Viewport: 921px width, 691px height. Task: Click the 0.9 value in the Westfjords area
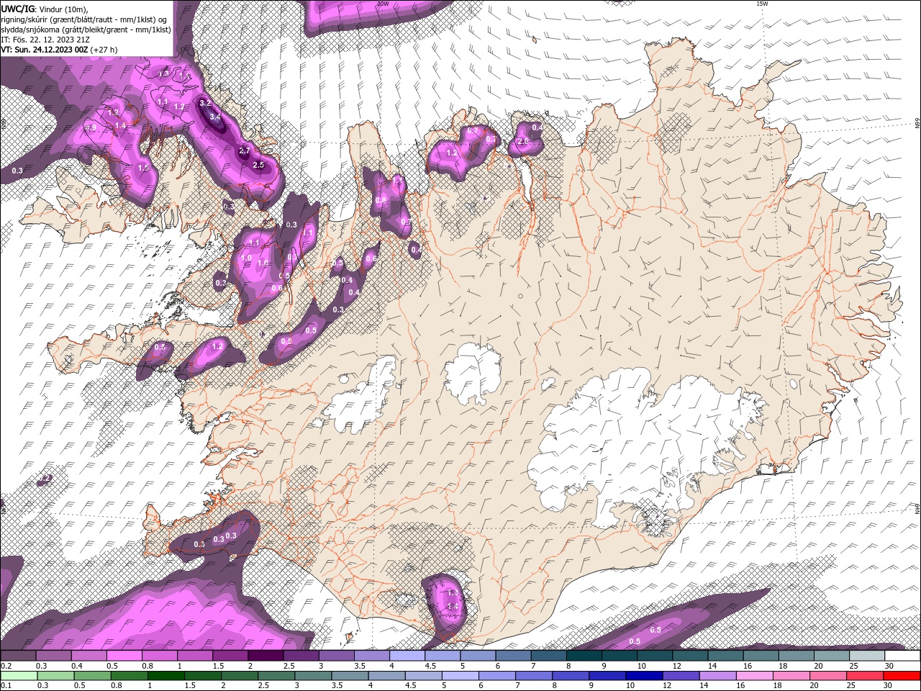pyautogui.click(x=91, y=127)
